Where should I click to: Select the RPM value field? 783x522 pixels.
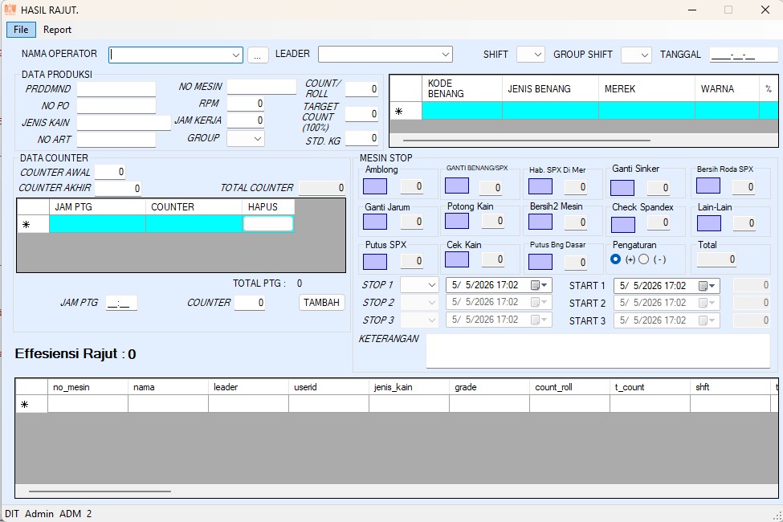(x=246, y=104)
